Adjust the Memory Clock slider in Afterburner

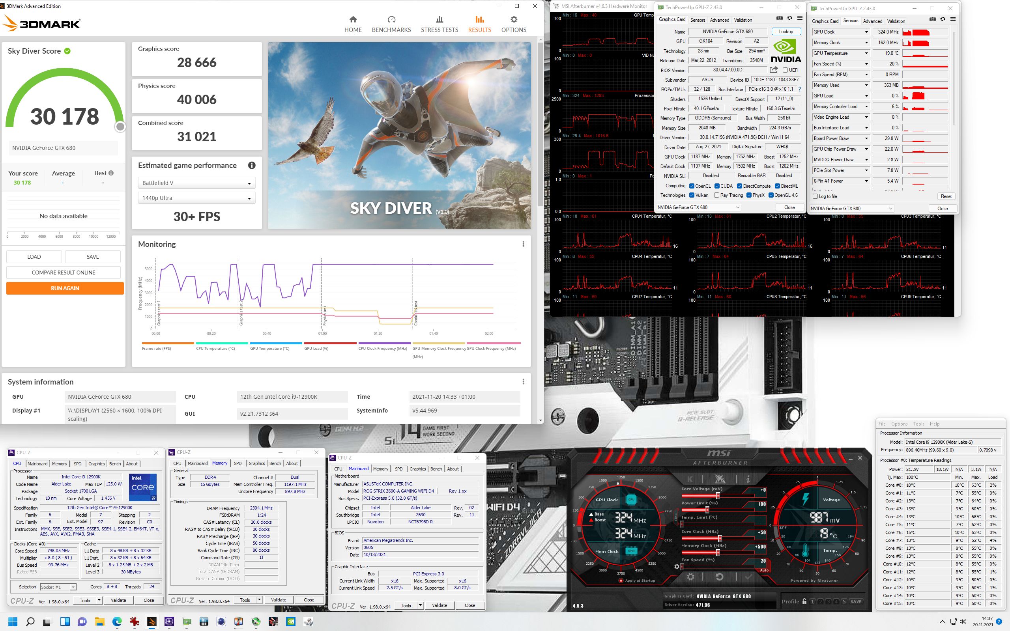pyautogui.click(x=718, y=553)
